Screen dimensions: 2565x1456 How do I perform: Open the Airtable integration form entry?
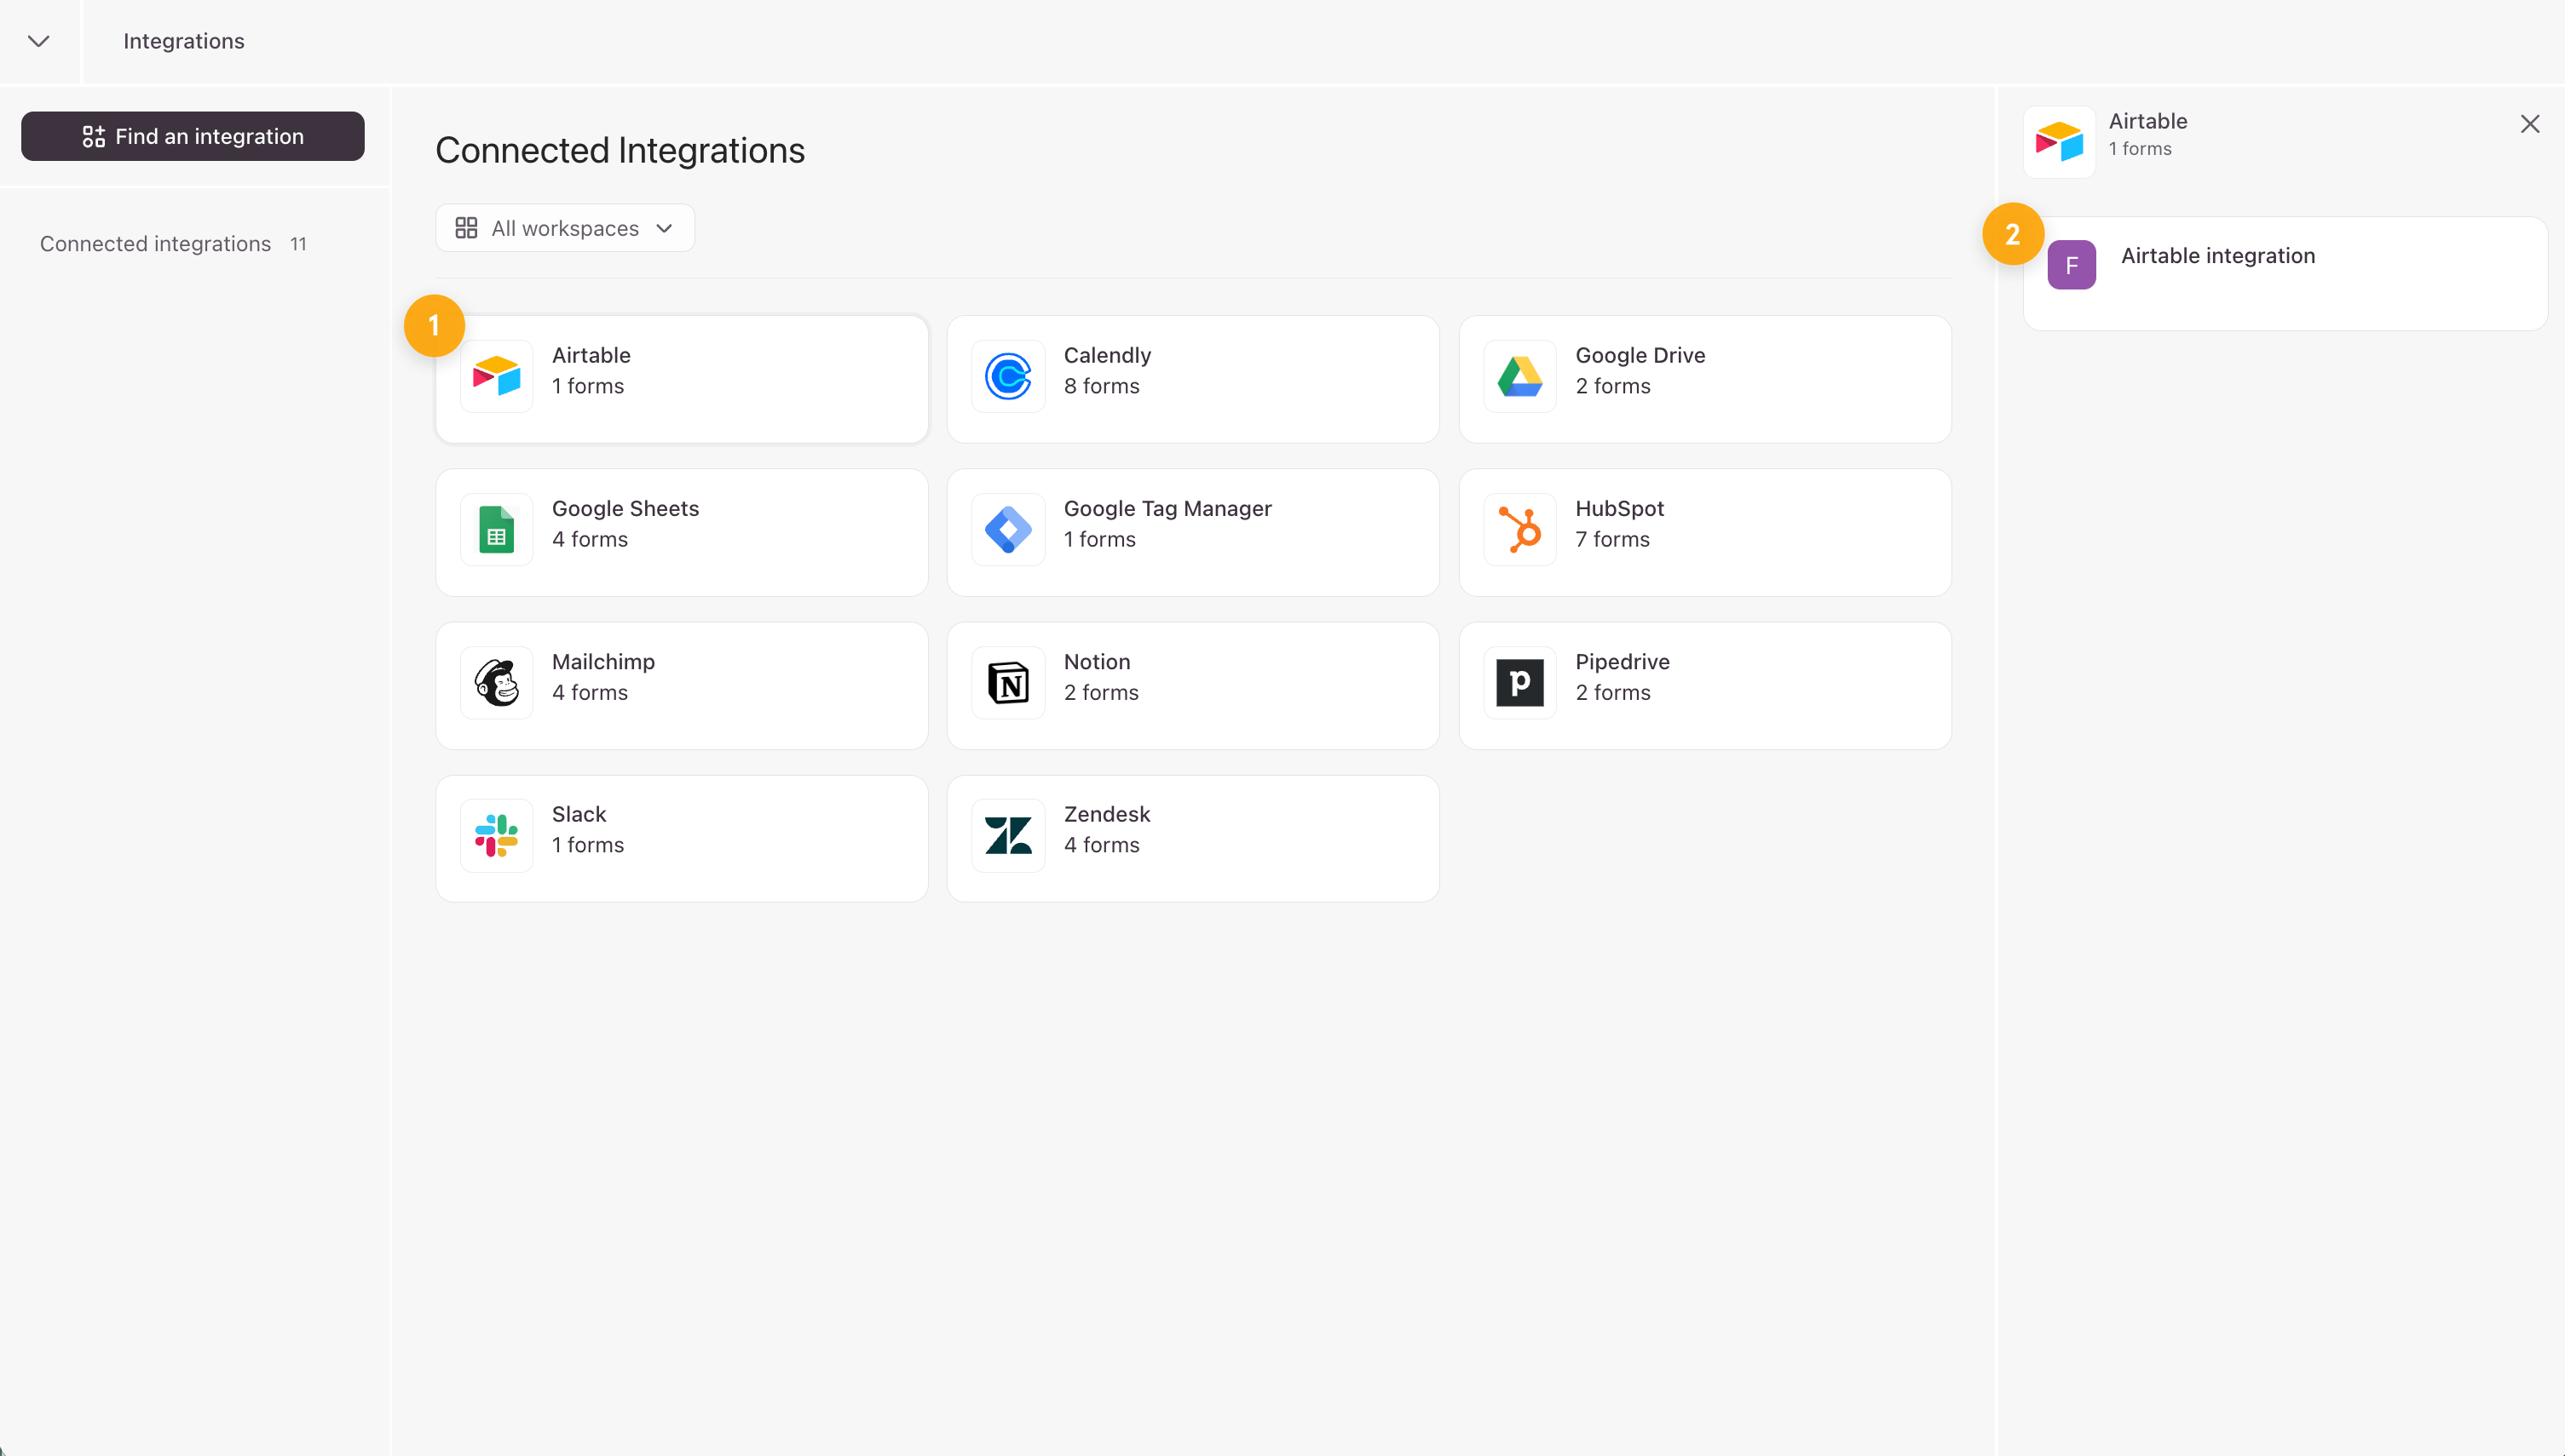coord(2217,256)
